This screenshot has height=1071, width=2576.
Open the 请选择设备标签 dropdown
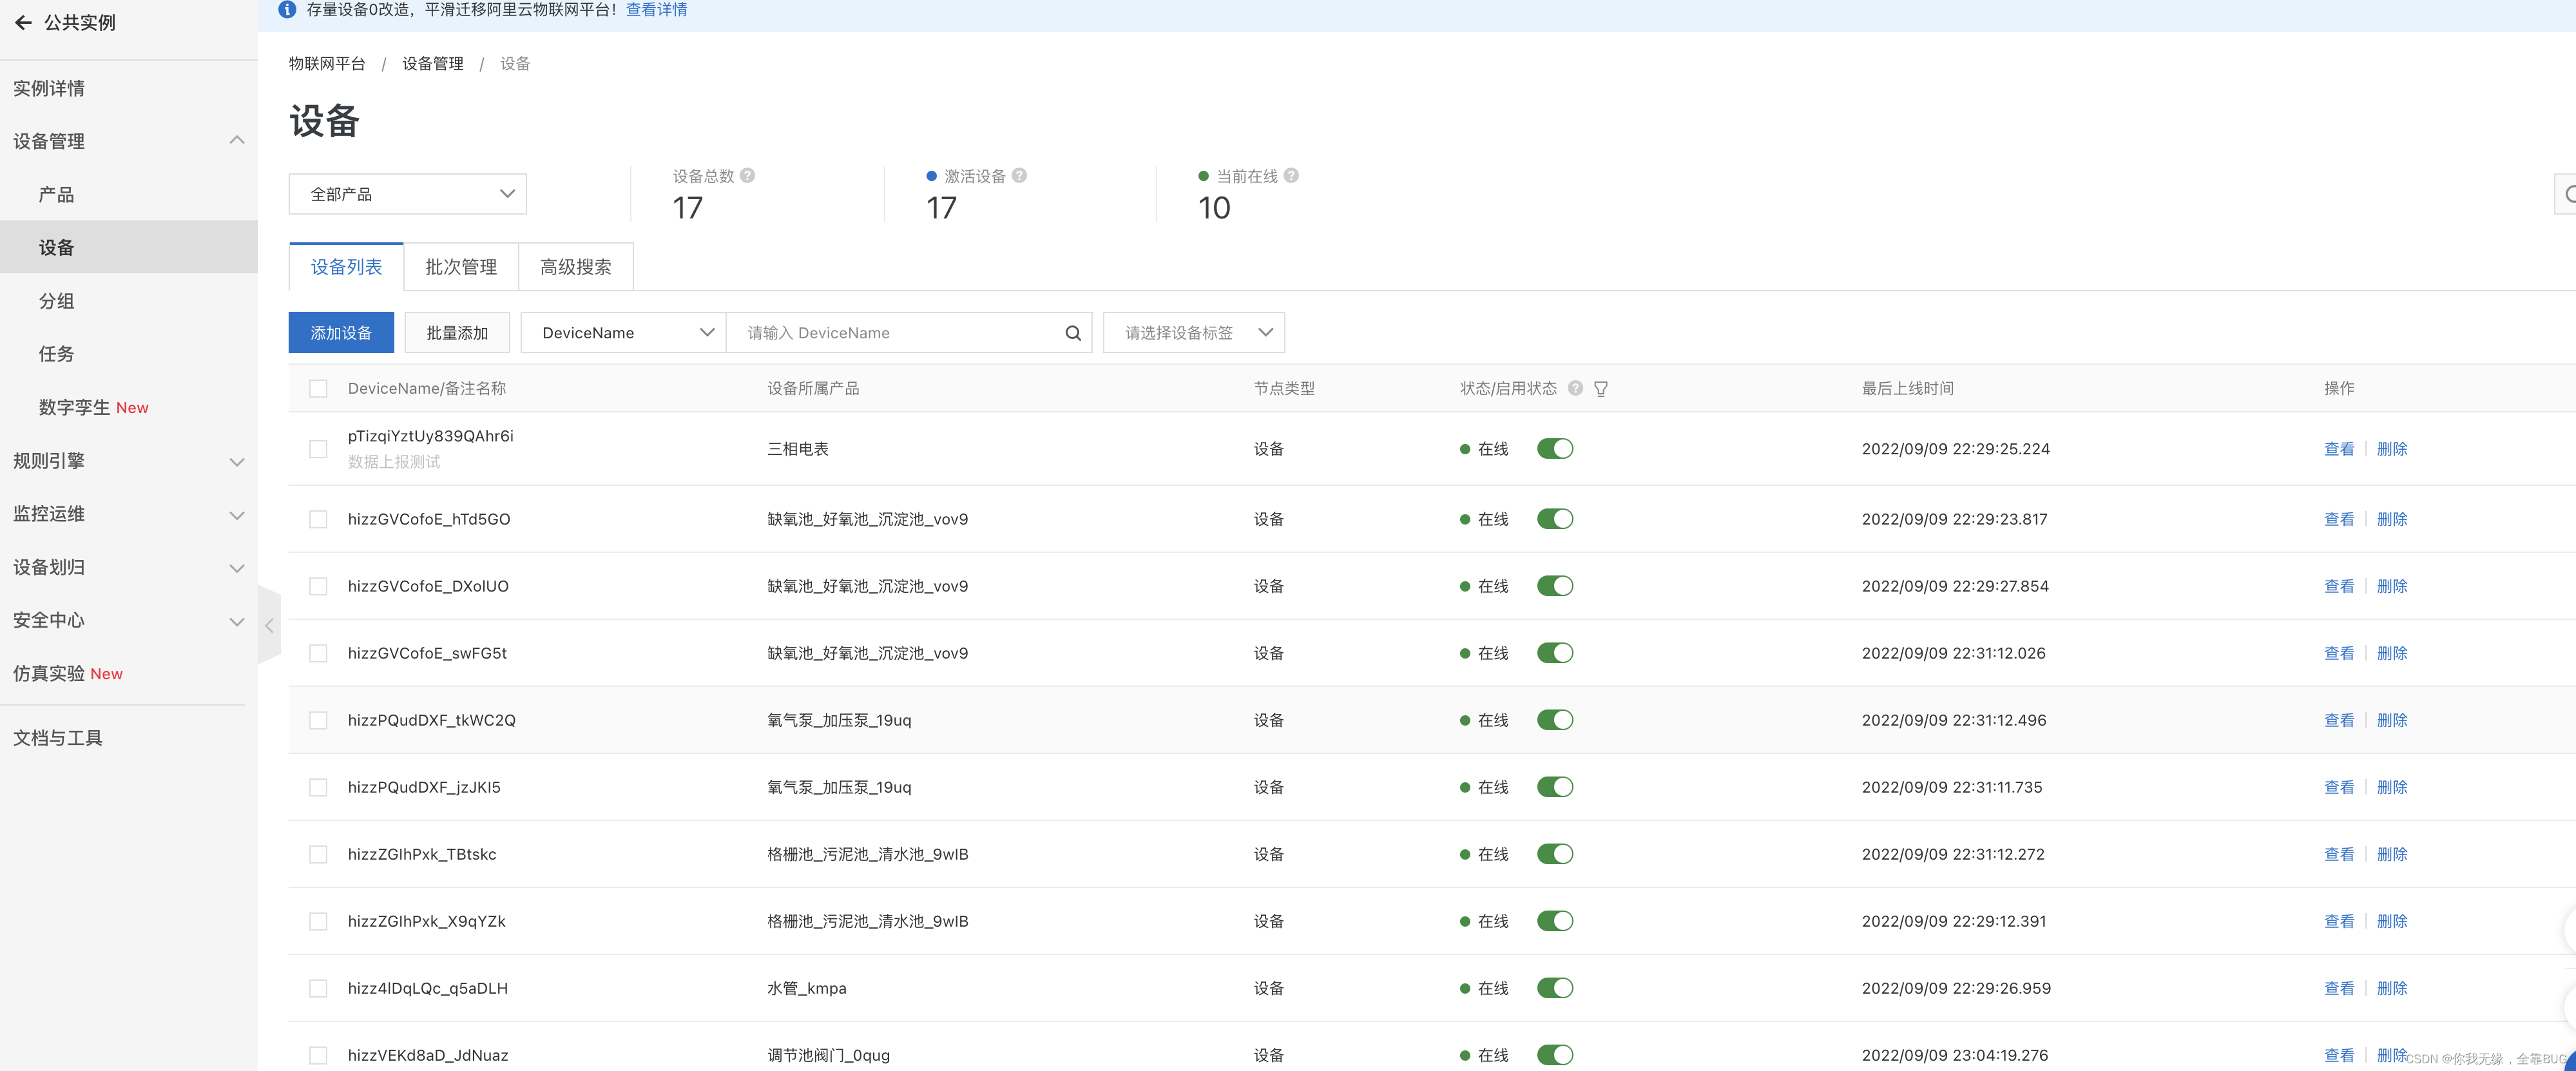point(1194,333)
